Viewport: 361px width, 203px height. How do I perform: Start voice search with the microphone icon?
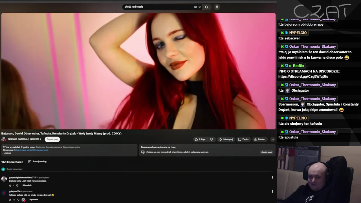217,7
